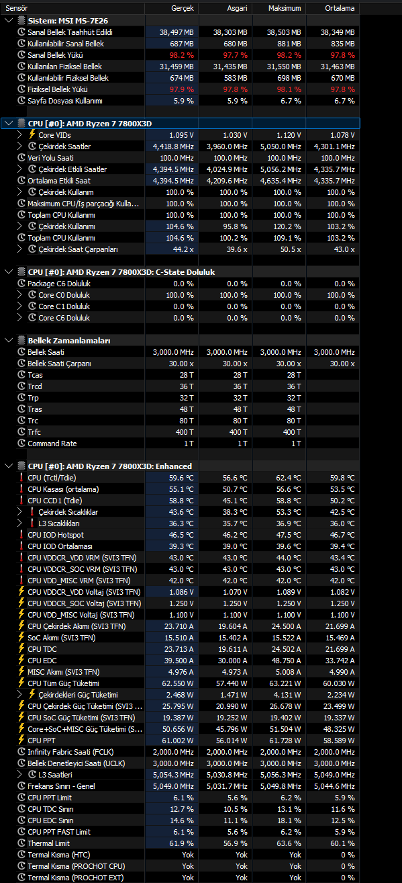
Task: Collapse the Ryzen 7 7800X3D Enhanced group
Action: (x=8, y=466)
